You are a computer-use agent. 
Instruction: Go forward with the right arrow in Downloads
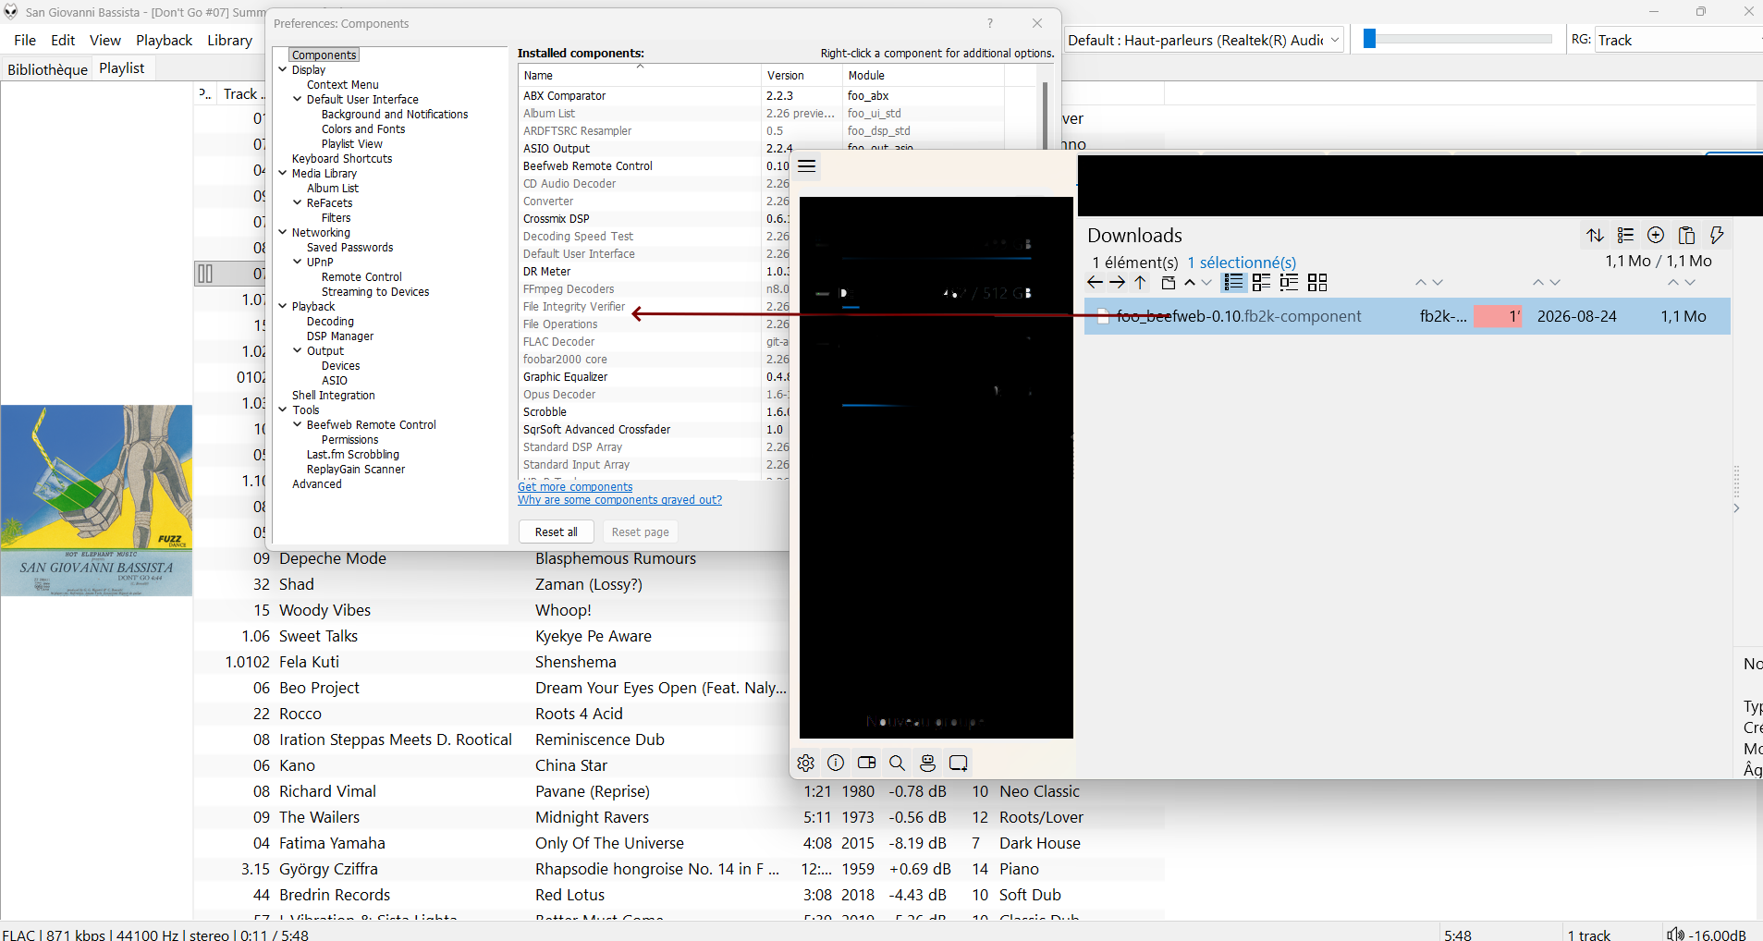1118,283
